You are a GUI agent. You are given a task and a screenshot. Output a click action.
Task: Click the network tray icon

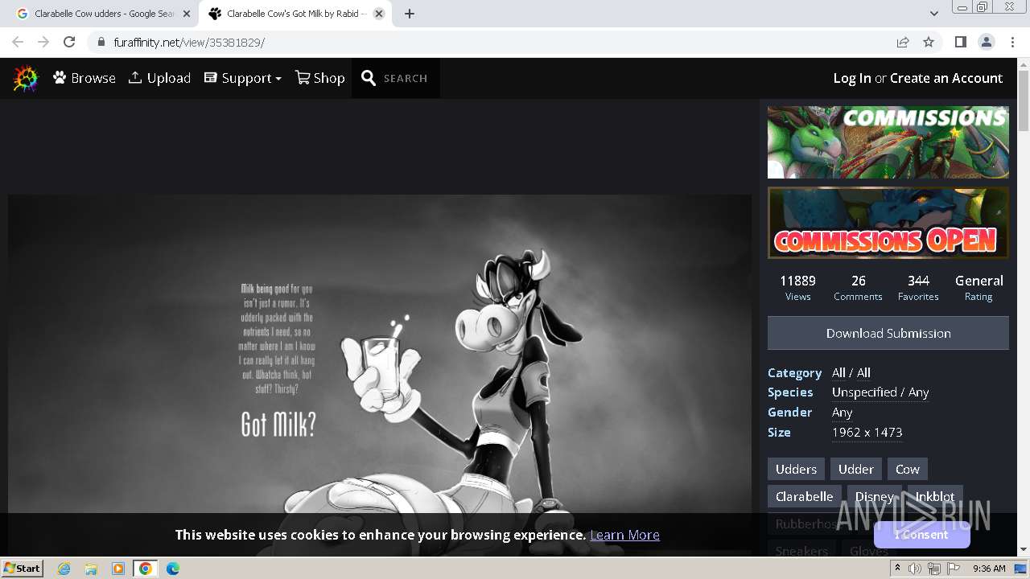click(933, 569)
